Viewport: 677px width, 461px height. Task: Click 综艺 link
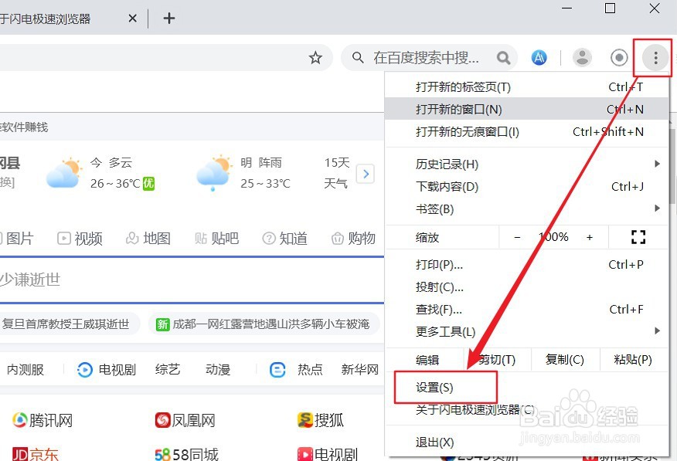coord(168,370)
